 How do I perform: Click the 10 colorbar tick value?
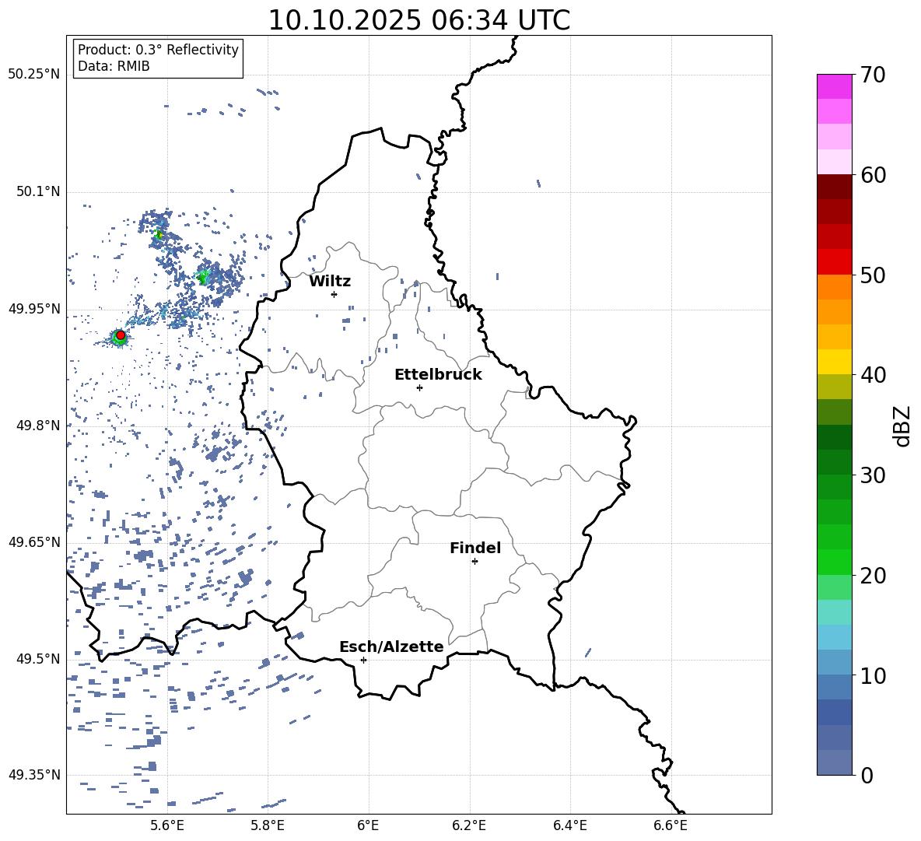tap(873, 675)
